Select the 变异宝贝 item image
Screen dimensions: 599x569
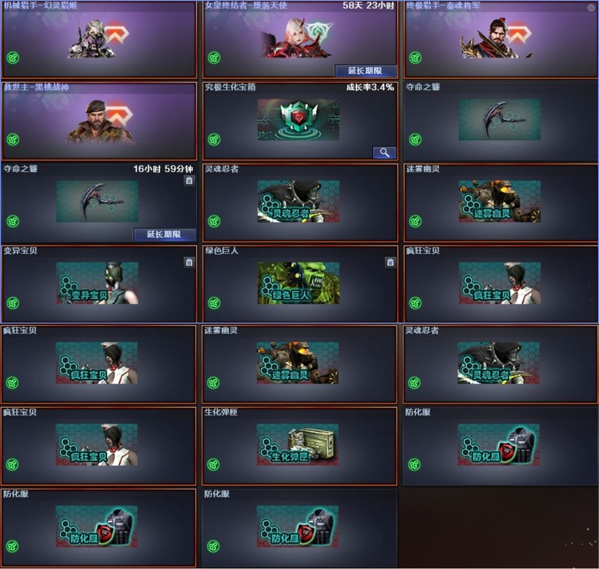97,283
